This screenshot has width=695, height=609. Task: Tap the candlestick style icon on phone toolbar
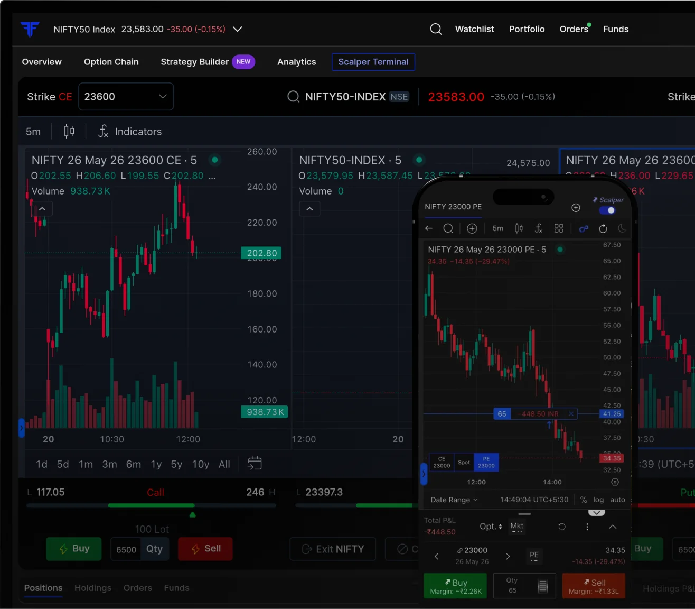(519, 228)
